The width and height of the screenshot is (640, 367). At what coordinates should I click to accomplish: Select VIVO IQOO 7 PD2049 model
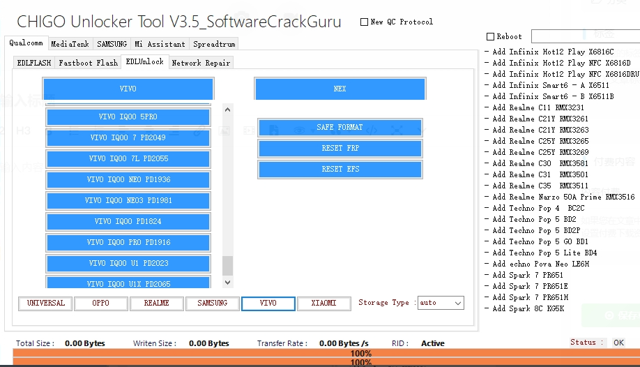click(128, 137)
